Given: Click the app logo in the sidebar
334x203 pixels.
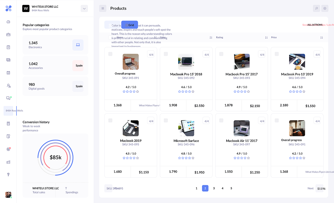Looking at the screenshot, I should pos(8,8).
